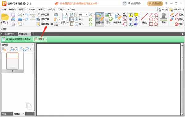Image resolution: width=185 pixels, height=117 pixels.
Task: Select the 面积 area measure tool
Action: [x=179, y=24]
